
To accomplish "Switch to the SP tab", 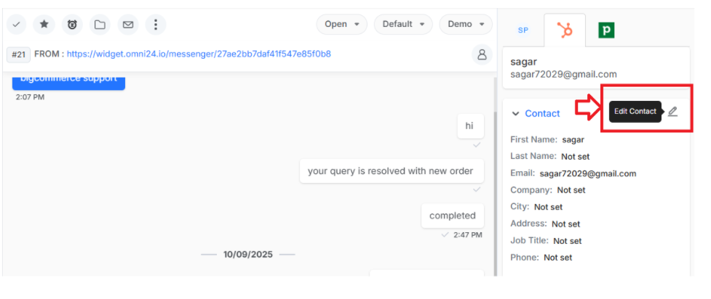I will (523, 30).
